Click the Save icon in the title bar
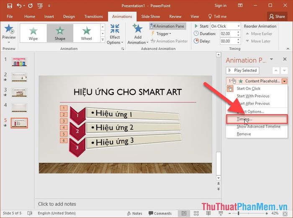The image size is (293, 218). pos(10,6)
